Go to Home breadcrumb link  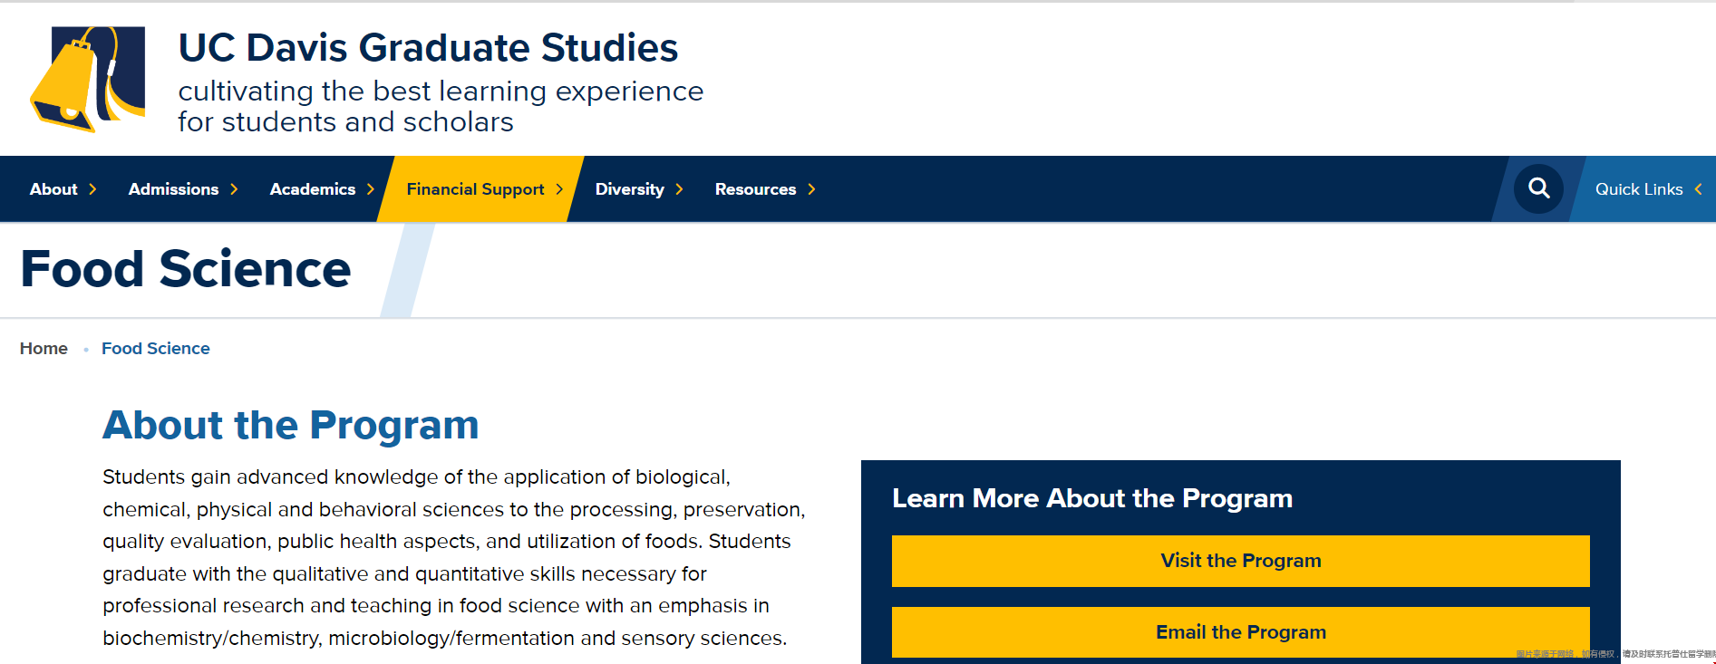pos(44,349)
